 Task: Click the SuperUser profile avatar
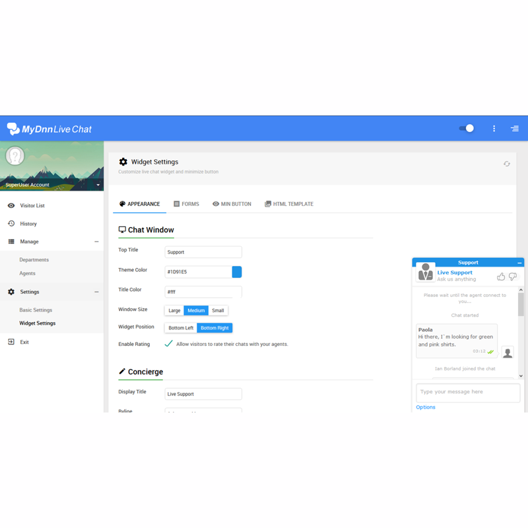pos(15,156)
